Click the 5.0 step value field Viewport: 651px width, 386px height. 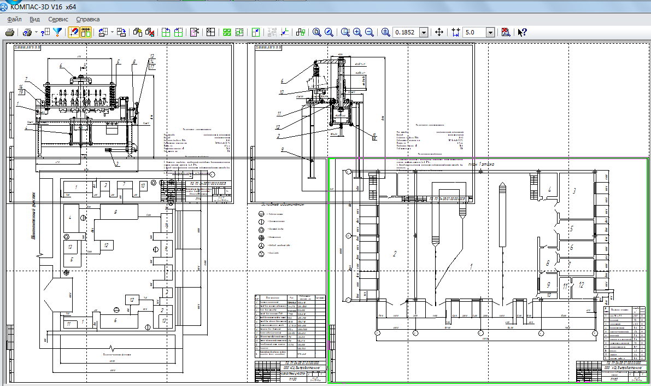pos(474,32)
